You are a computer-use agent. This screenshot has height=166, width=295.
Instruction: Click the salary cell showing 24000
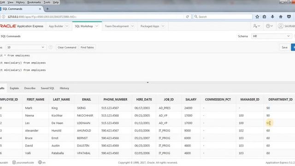point(189,108)
